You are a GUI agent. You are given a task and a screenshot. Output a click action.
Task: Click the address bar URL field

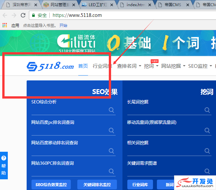[122, 15]
